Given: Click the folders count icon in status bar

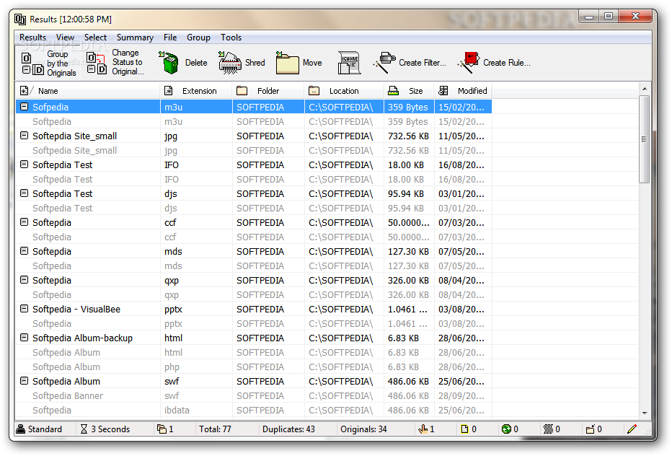Looking at the screenshot, I should 162,429.
